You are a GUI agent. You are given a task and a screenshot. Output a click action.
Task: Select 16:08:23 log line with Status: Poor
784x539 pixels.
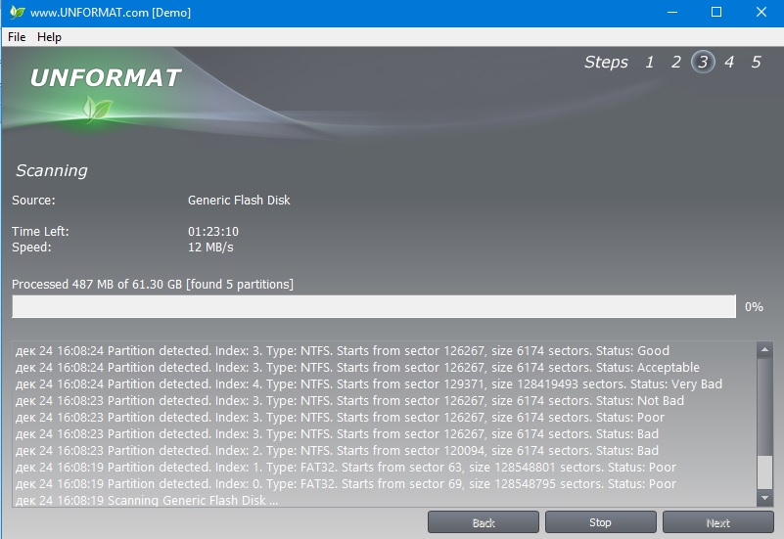point(340,417)
